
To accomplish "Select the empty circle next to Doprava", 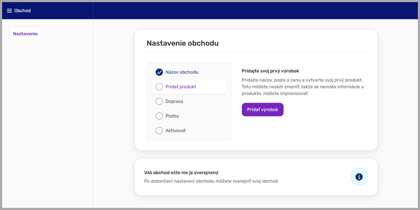I will (159, 101).
